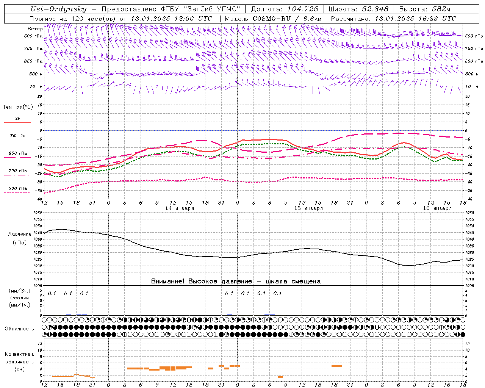The image size is (485, 388).
Task: Select the "(гПа)" unit under Давление
Action: click(20, 242)
